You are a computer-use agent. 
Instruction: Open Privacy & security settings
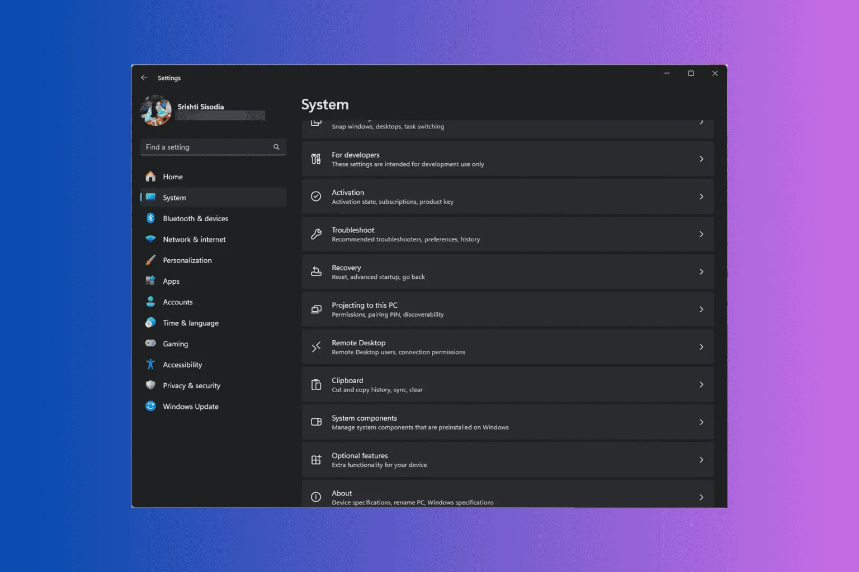191,385
